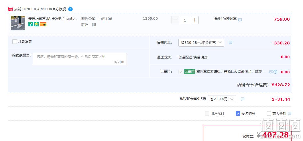
Task: Click the 普通配送 快递 免邮 shipping text
Action: pos(193,57)
